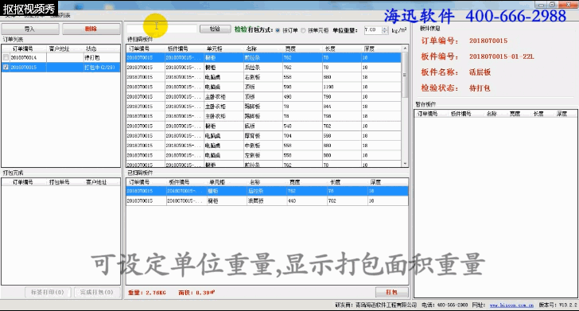Select the 底板 row in pending parts

[x=264, y=126]
